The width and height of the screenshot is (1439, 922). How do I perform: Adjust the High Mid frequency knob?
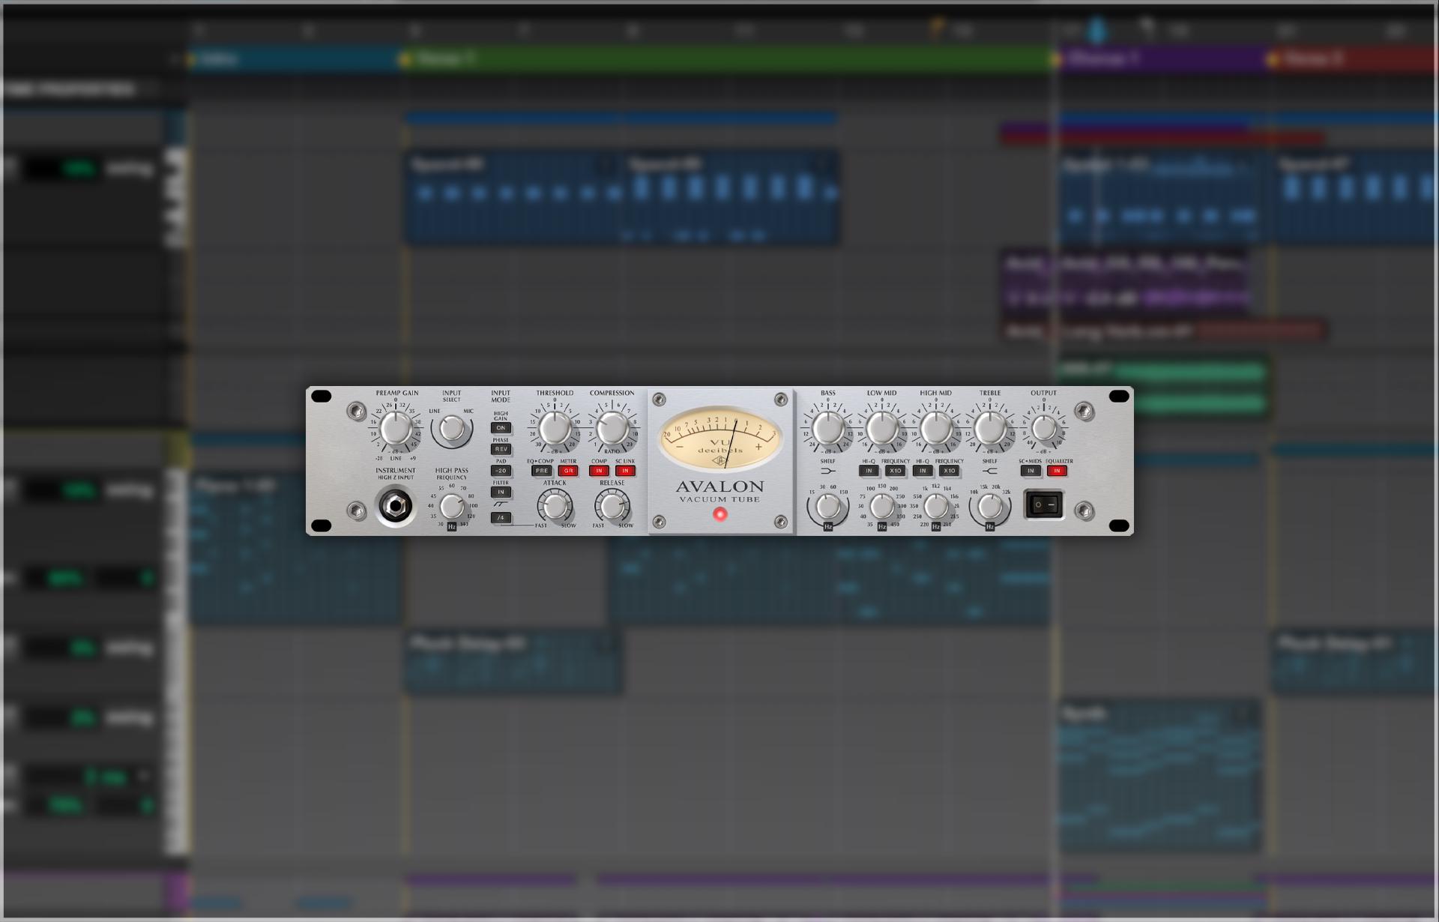(935, 507)
